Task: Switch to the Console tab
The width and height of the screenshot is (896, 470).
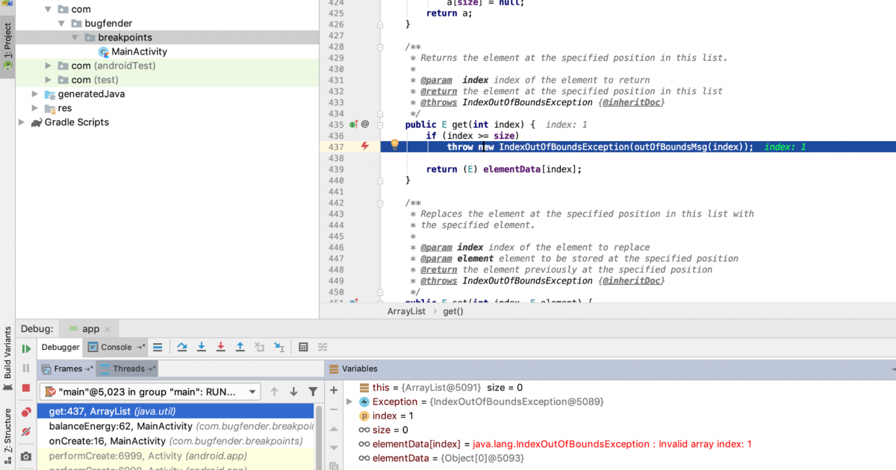Action: [x=115, y=347]
